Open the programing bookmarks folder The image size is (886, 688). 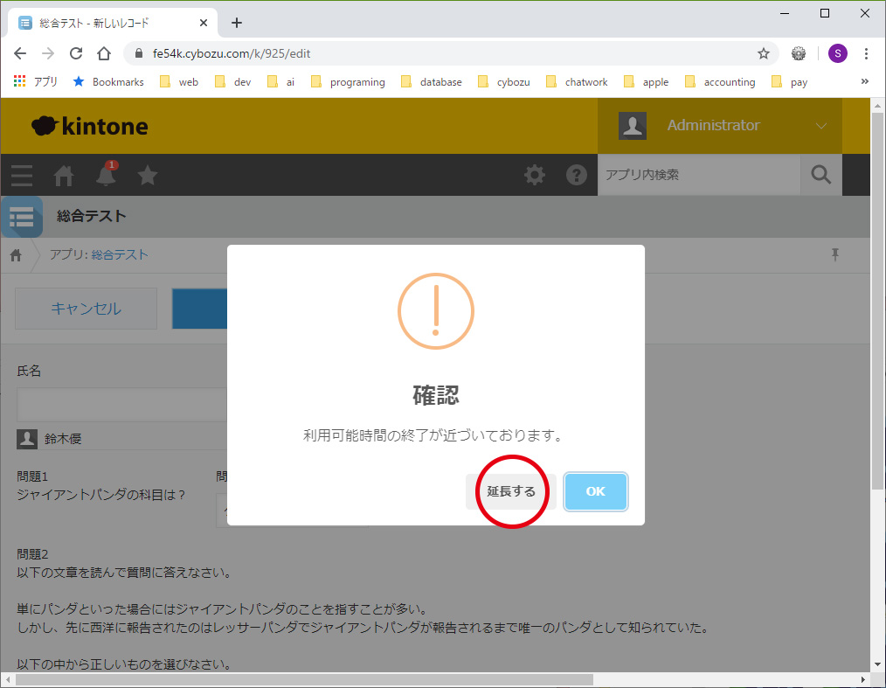(348, 82)
